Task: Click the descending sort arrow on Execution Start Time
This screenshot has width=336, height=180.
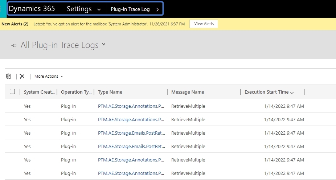Action: click(292, 92)
